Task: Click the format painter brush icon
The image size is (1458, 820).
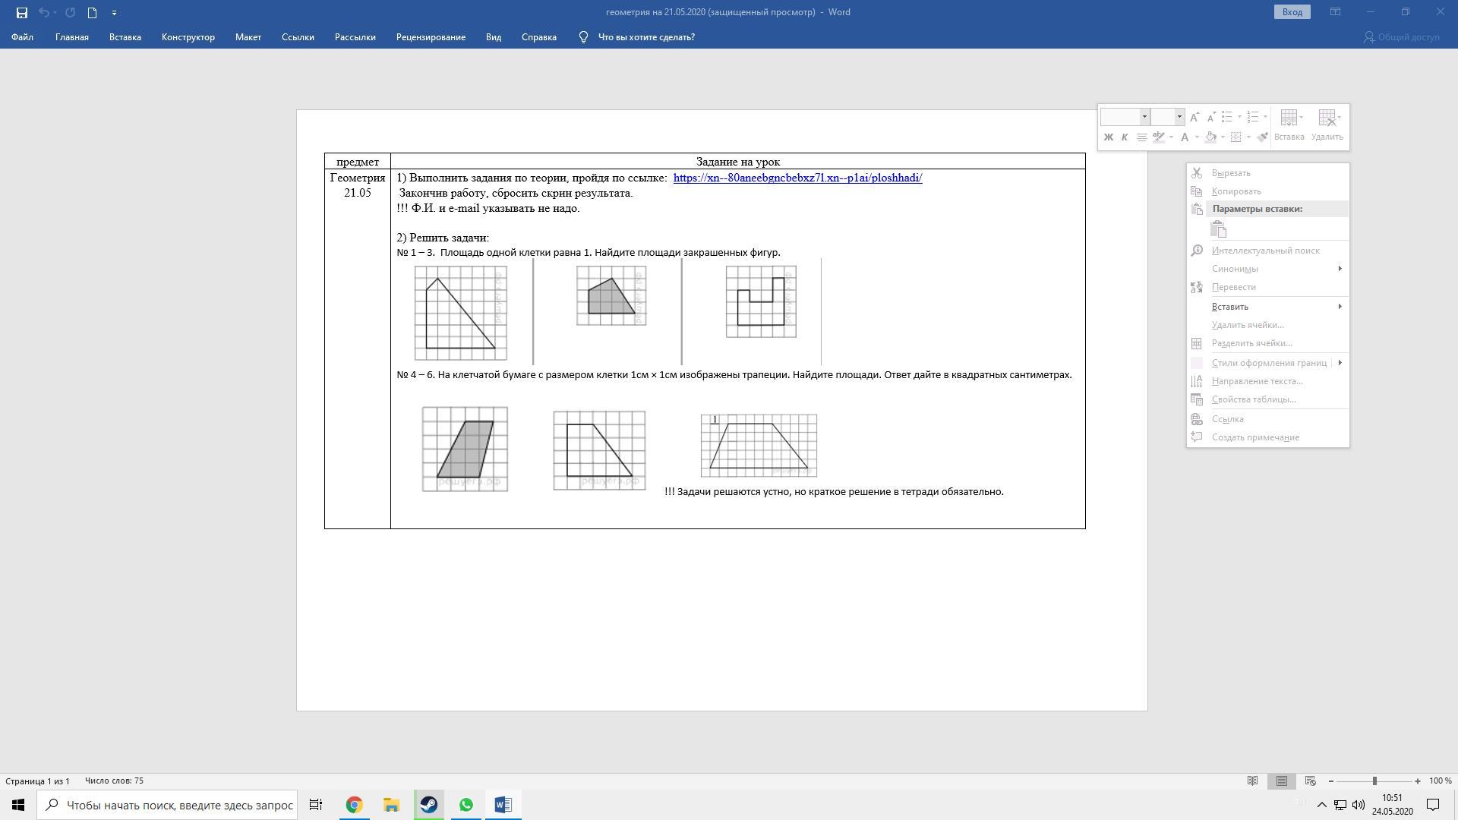Action: (1262, 137)
